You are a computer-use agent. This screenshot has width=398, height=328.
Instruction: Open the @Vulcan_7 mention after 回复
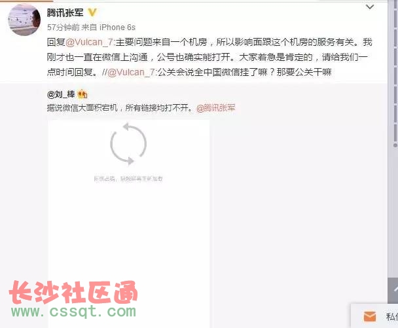(89, 42)
